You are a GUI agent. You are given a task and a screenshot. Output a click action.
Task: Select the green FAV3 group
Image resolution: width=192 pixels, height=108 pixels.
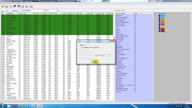(x=163, y=20)
